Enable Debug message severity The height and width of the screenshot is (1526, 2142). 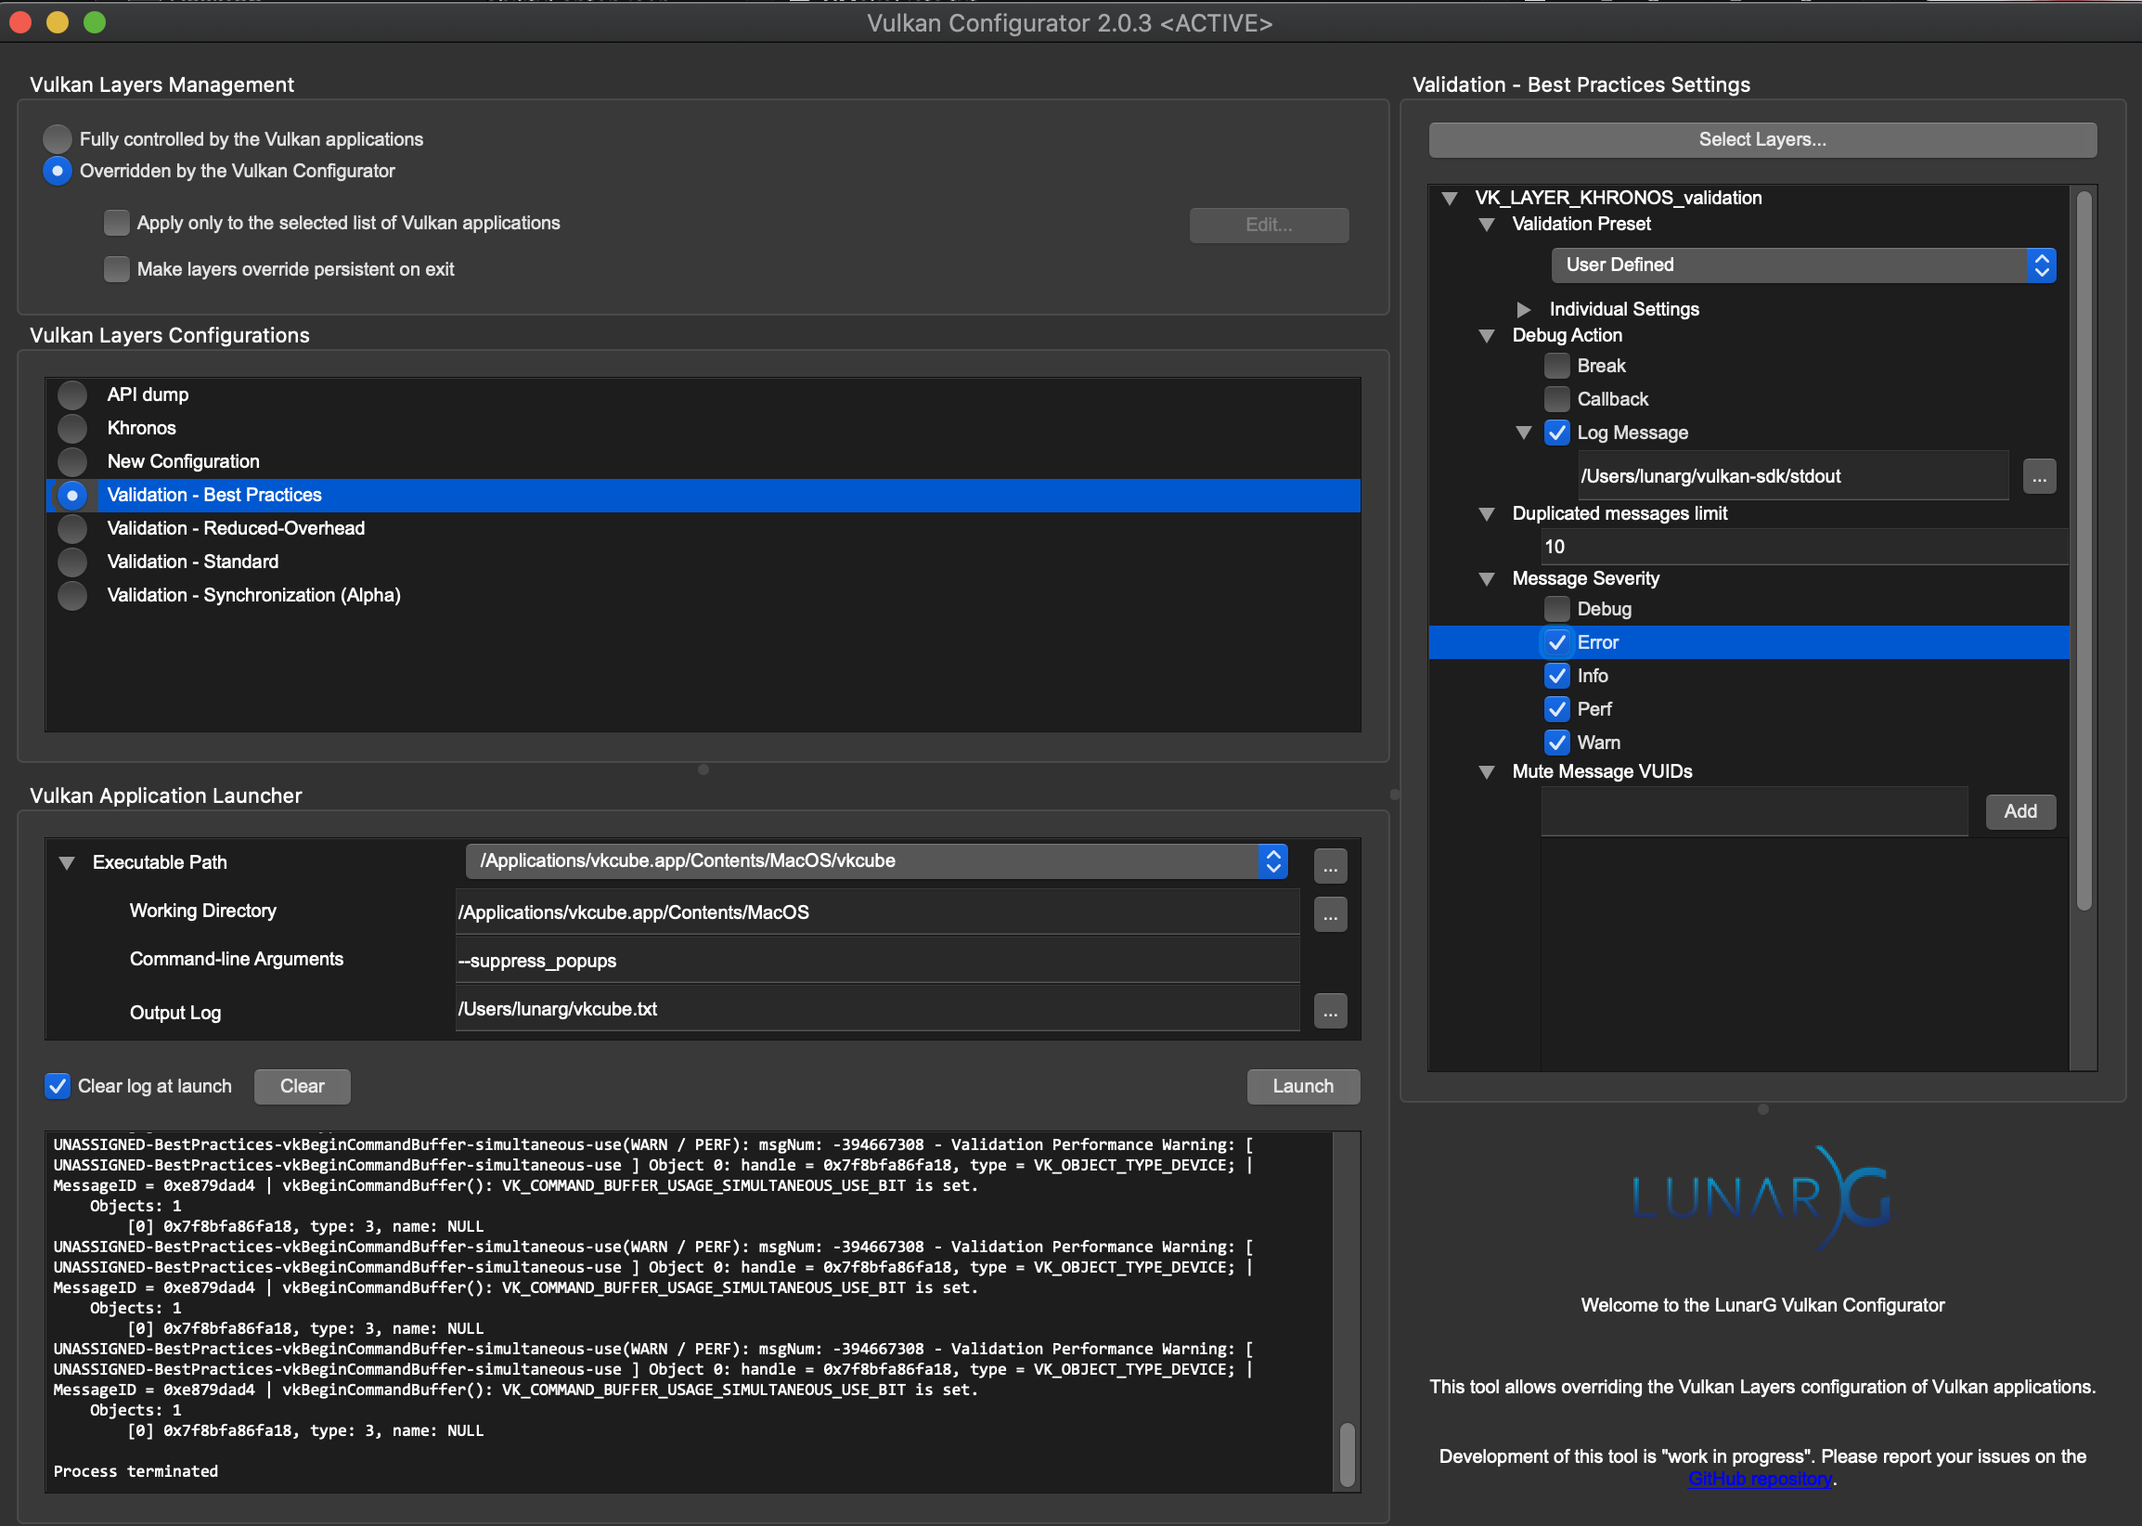pyautogui.click(x=1555, y=609)
